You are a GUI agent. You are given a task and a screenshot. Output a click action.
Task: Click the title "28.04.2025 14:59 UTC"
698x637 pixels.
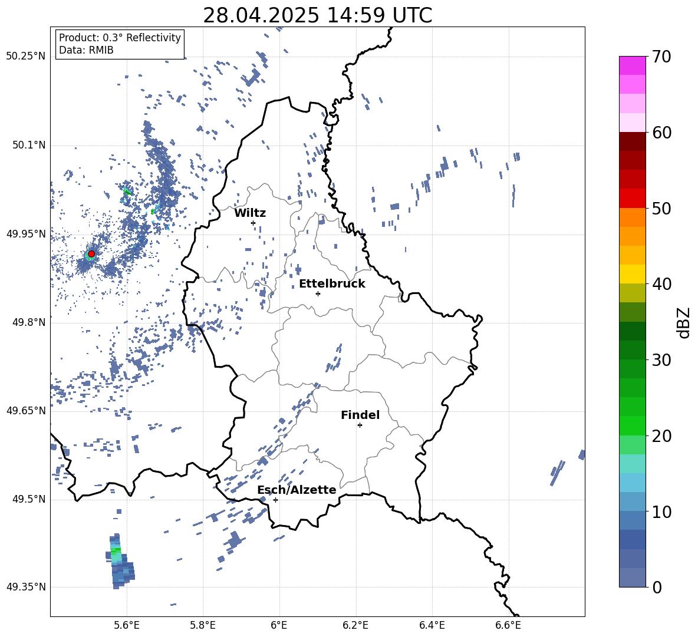317,15
